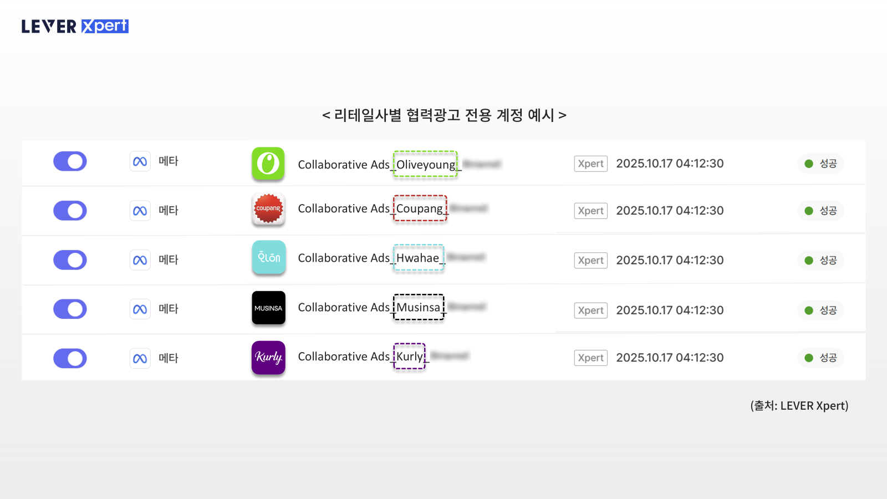Click the Meta logo in Kurly row
The width and height of the screenshot is (887, 499).
point(140,359)
